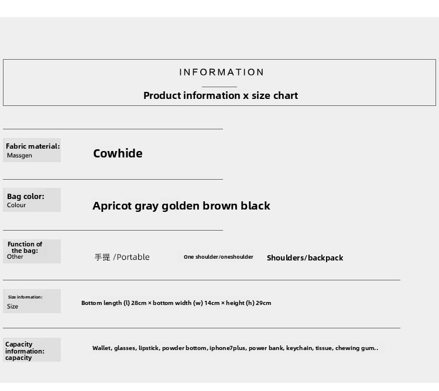Click the 'Cowhide' material value
The width and height of the screenshot is (439, 391).
coord(118,153)
